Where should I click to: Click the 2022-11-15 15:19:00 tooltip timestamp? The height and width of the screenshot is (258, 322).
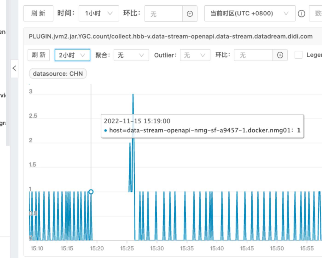tap(137, 121)
